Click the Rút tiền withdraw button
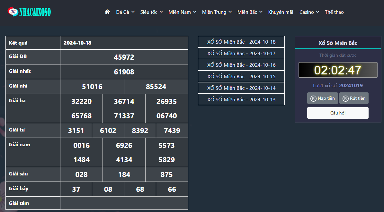Screen dimensions: 384x212 point(354,98)
